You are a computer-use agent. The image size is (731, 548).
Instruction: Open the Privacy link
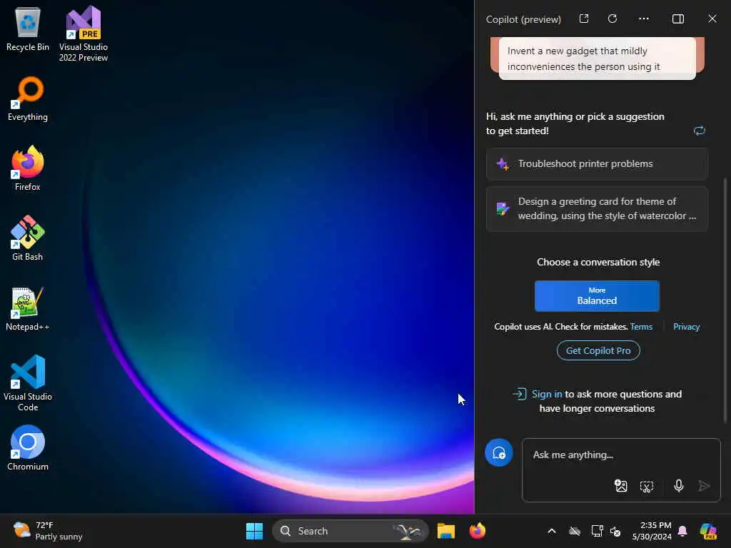[686, 327]
